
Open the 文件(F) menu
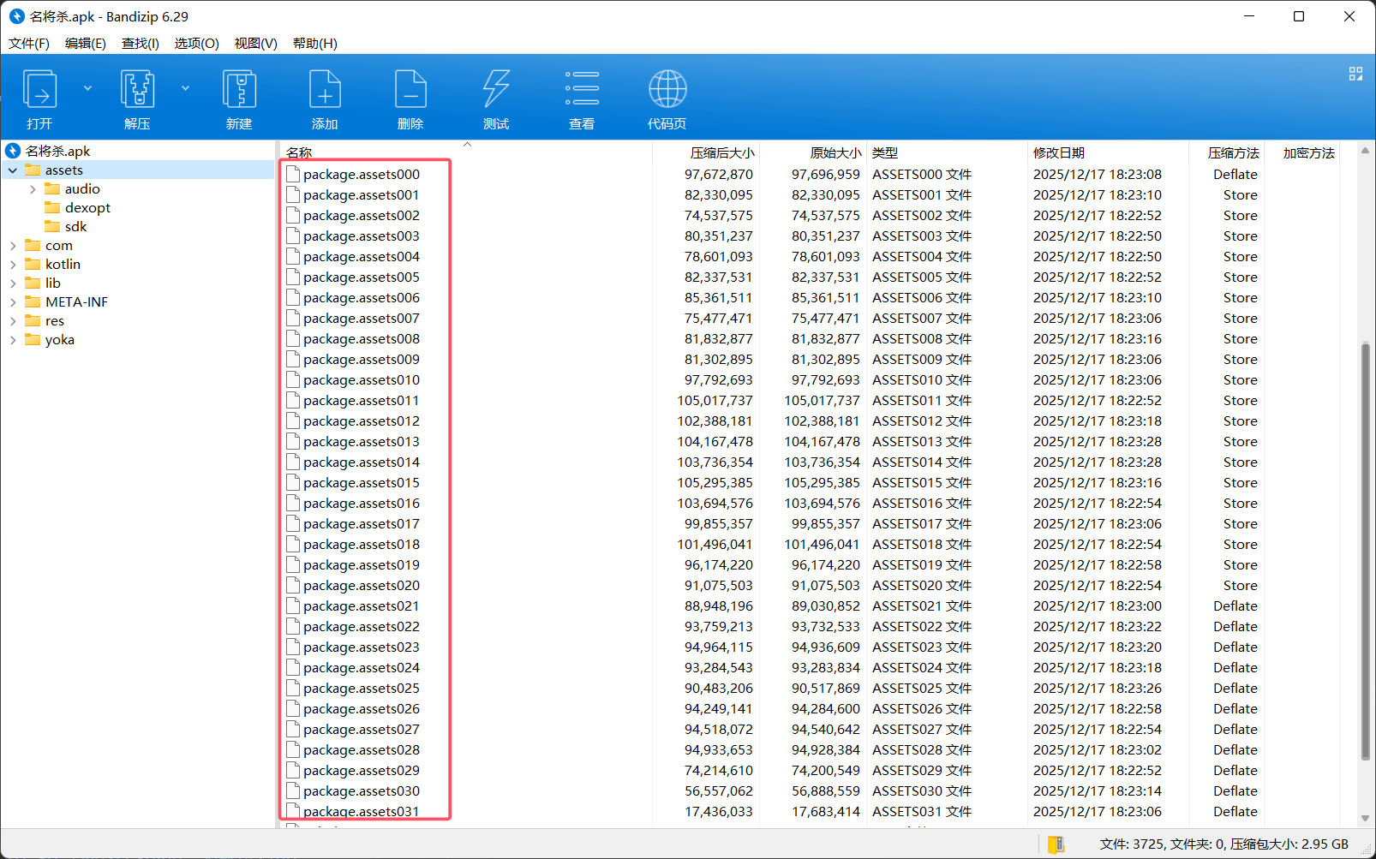[x=29, y=43]
